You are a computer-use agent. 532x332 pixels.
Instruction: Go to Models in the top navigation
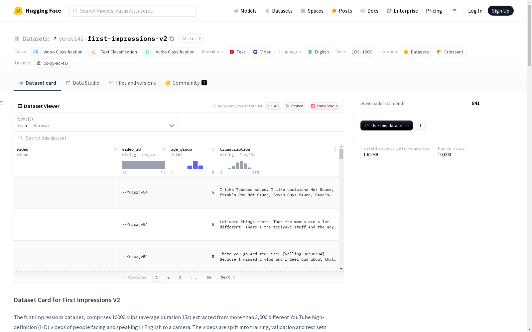click(245, 11)
